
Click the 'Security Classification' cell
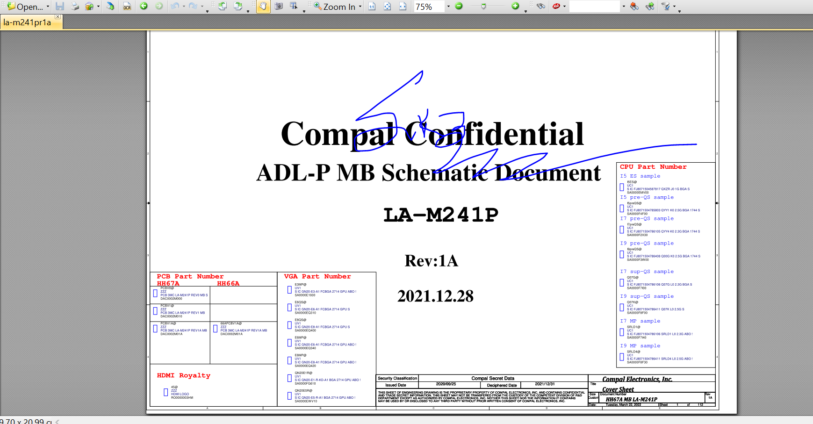pos(397,378)
